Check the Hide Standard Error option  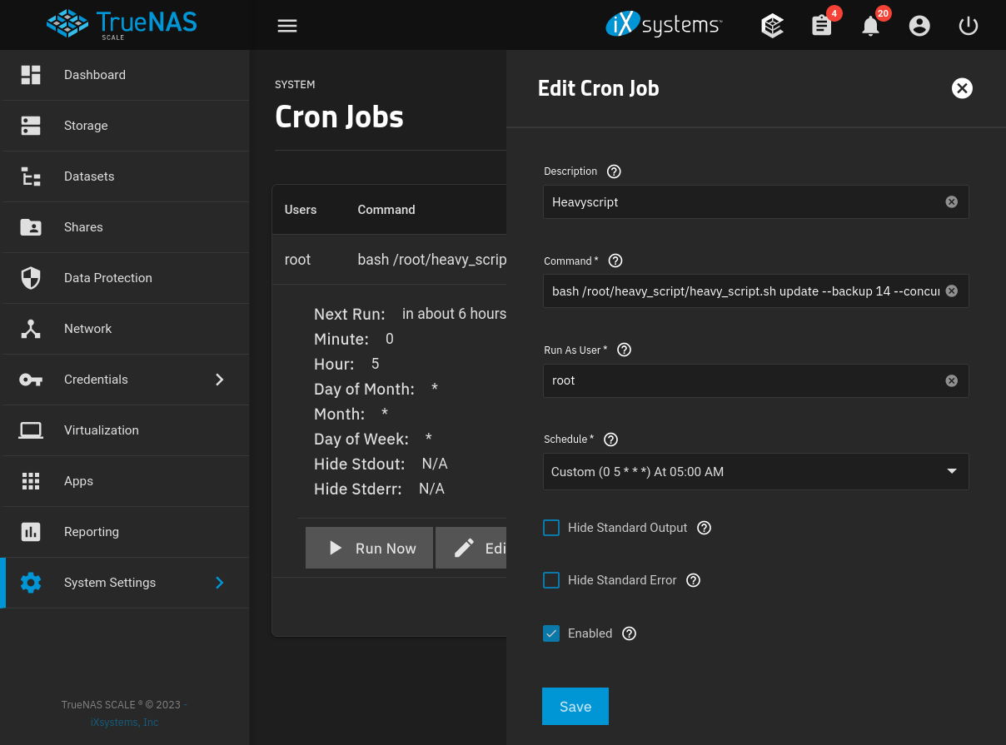550,580
